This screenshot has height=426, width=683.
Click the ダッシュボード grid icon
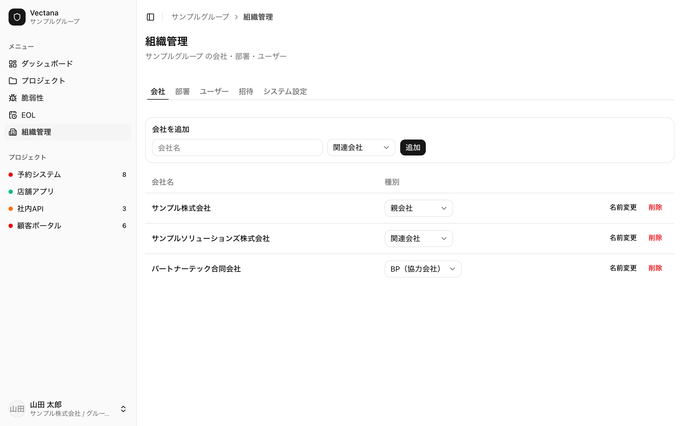(13, 64)
